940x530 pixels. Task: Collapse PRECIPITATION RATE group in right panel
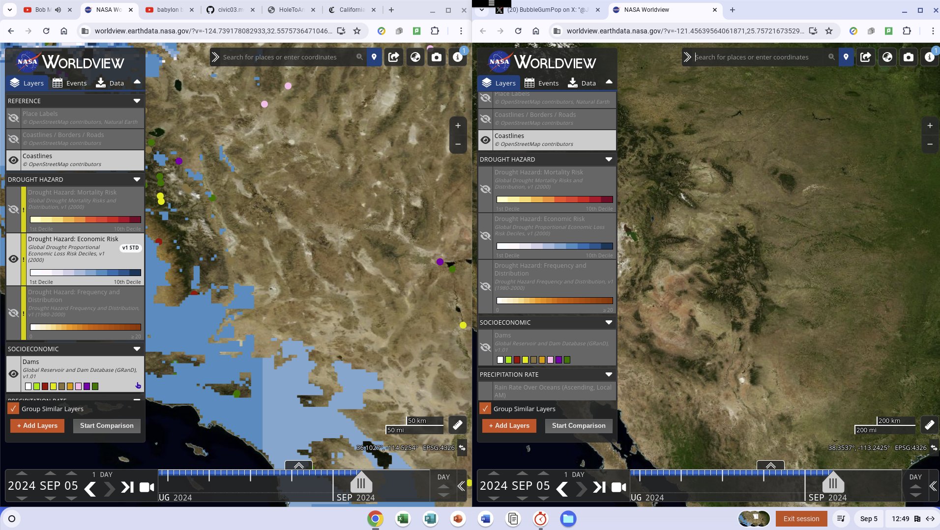point(609,375)
